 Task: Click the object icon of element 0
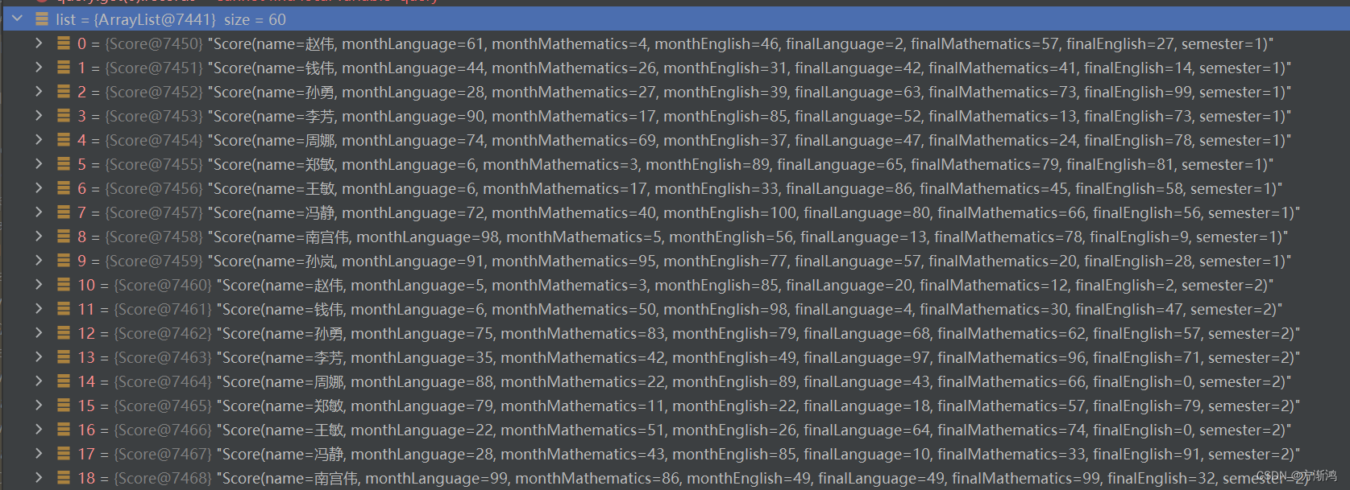(x=64, y=43)
